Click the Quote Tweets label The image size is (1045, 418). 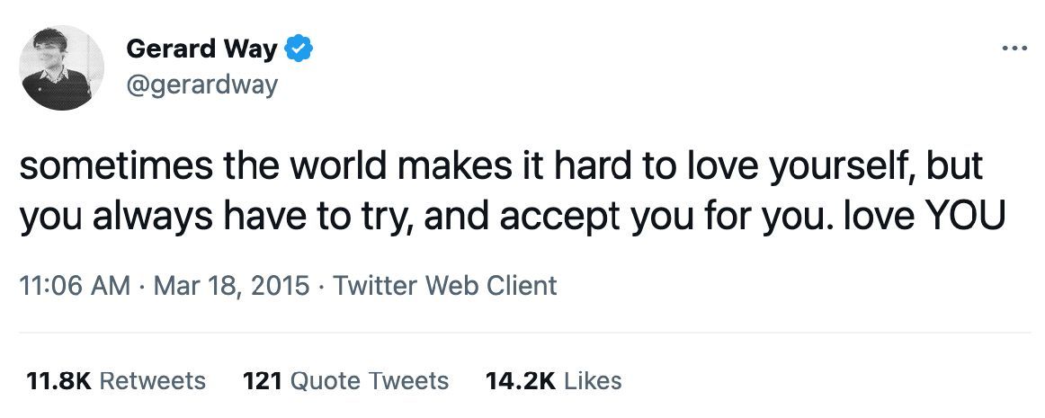370,380
